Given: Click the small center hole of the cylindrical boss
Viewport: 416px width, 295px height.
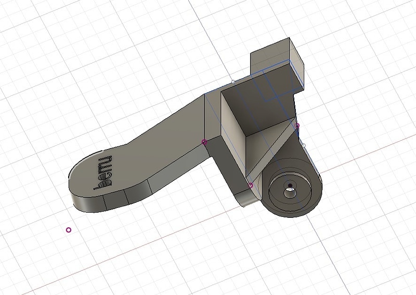Looking at the screenshot, I should [290, 193].
